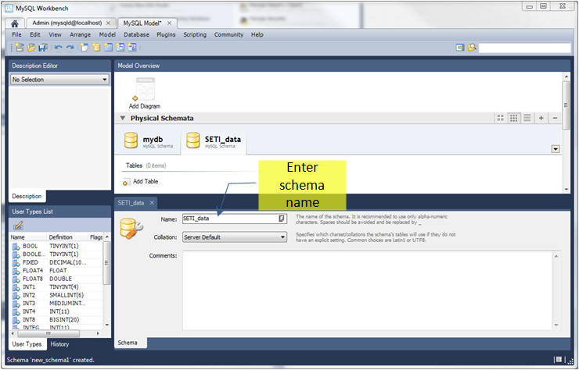Select the mydb schema icon
Image resolution: width=579 pixels, height=370 pixels.
point(131,140)
